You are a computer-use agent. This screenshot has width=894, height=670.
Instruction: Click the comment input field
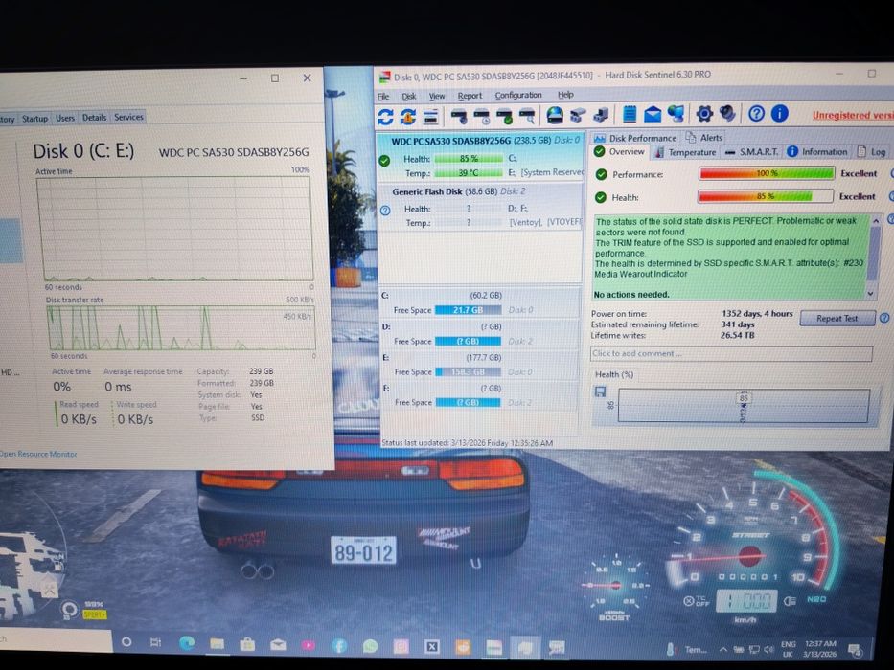(731, 354)
